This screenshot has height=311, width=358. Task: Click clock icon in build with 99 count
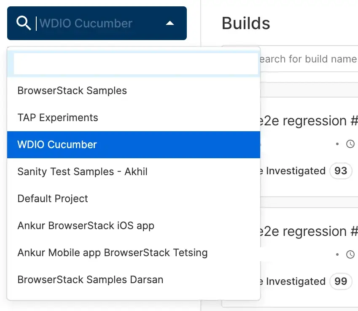coord(350,255)
